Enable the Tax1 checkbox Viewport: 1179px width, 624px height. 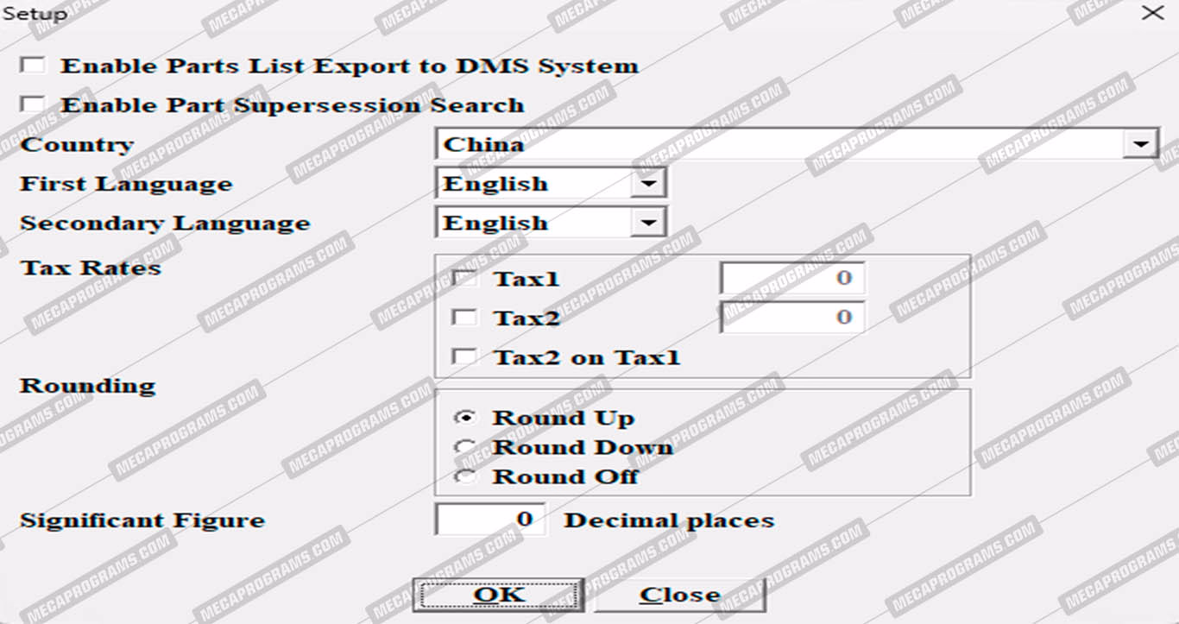click(465, 279)
